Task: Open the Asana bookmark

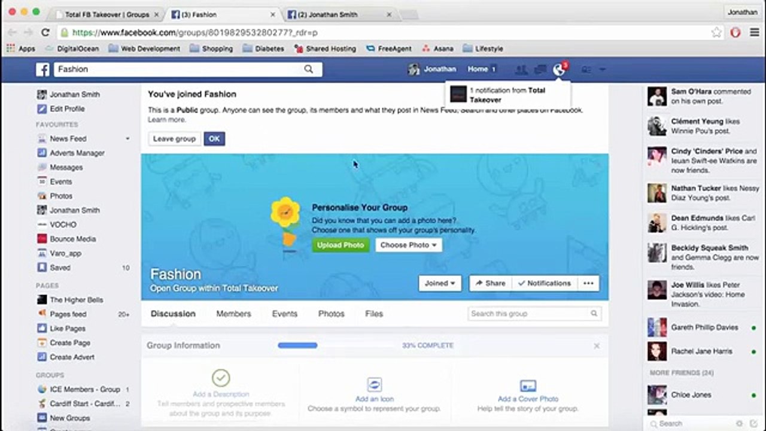Action: coord(437,48)
